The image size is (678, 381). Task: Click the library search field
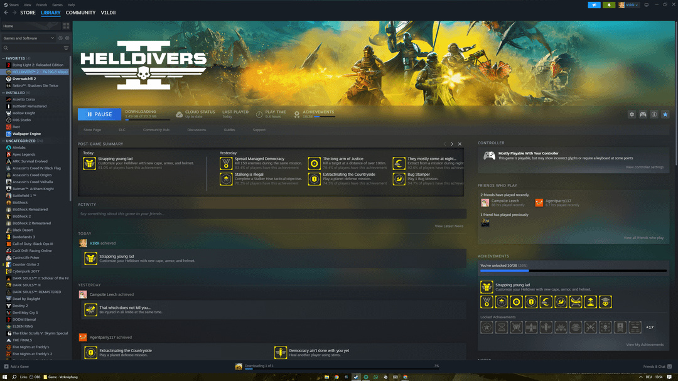[x=33, y=48]
